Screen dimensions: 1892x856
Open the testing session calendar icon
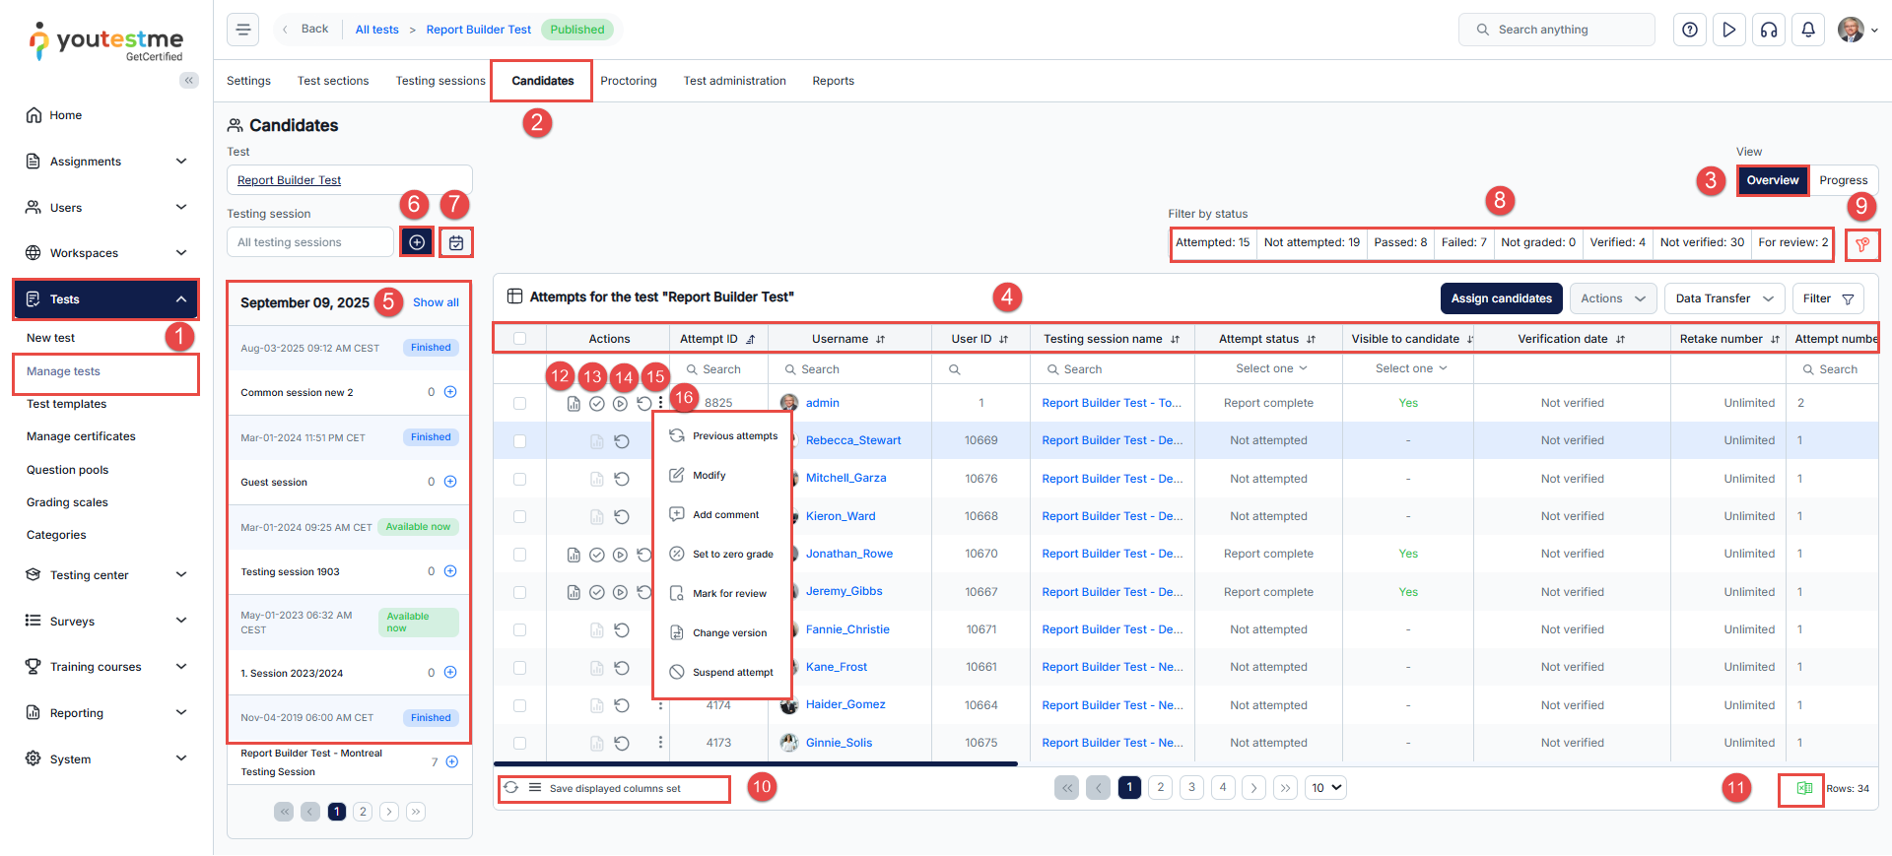[x=456, y=242]
